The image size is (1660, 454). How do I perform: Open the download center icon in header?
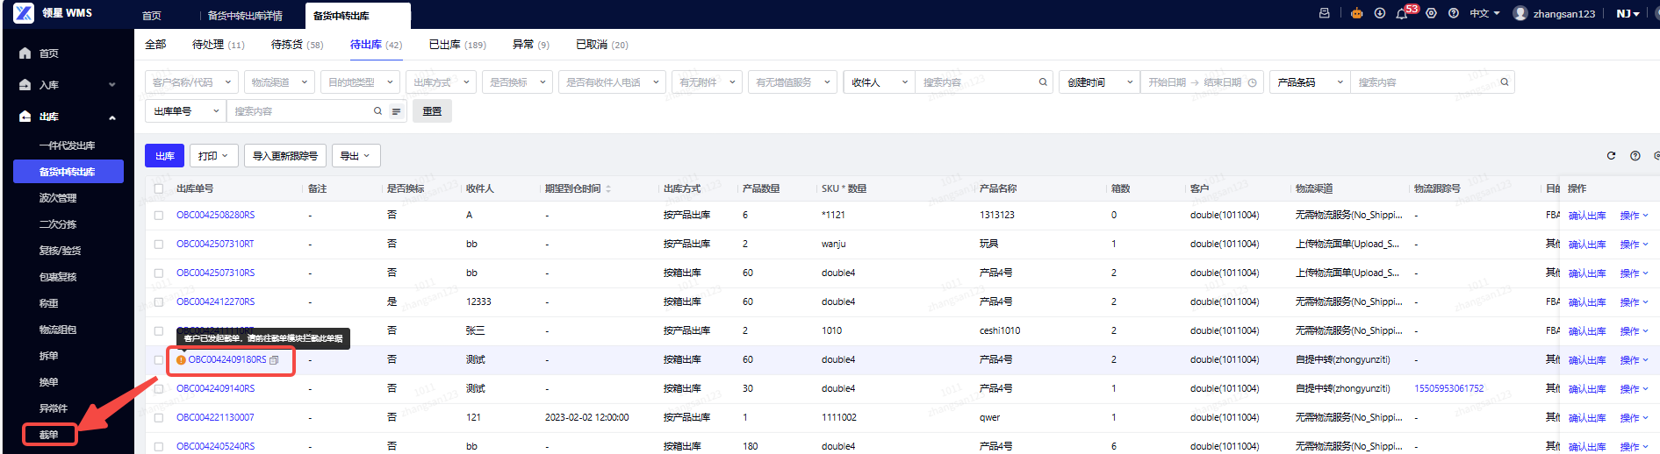1379,13
